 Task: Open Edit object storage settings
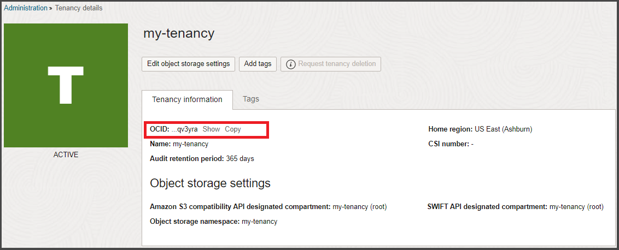(x=189, y=64)
